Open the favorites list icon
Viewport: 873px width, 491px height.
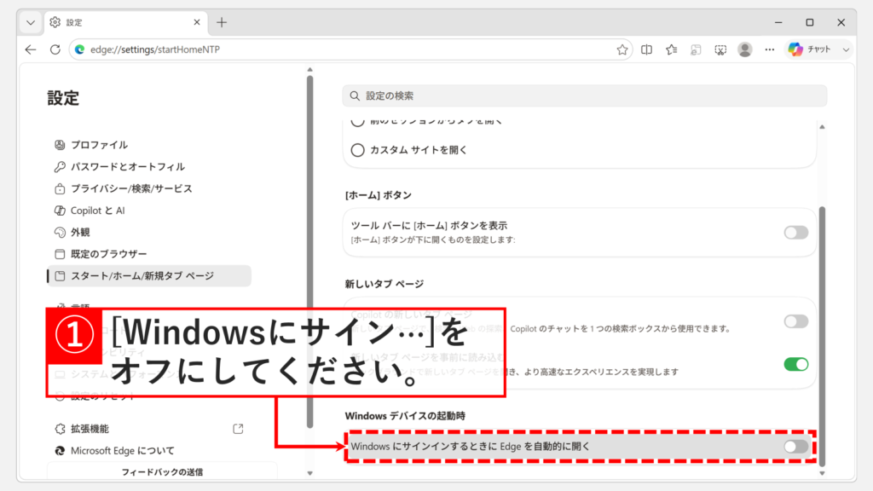click(672, 49)
